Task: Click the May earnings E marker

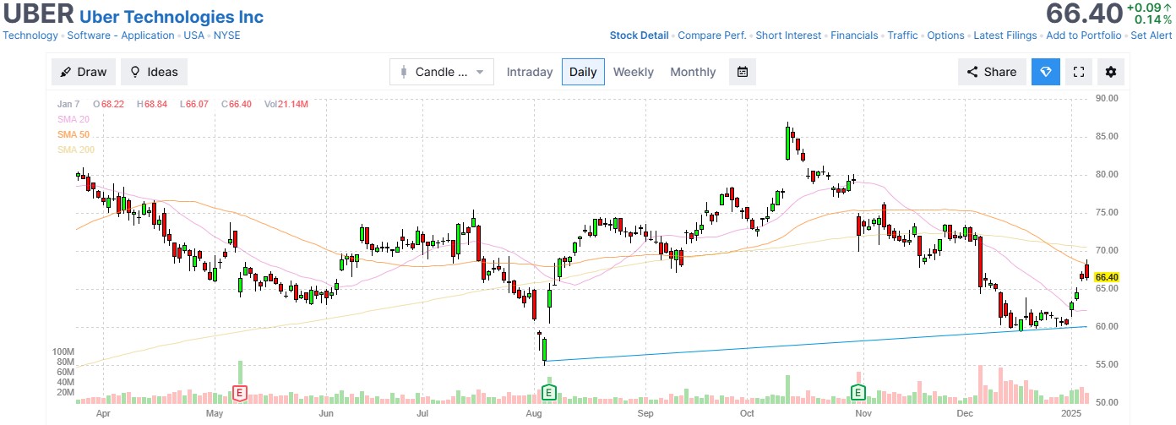Action: pos(240,392)
